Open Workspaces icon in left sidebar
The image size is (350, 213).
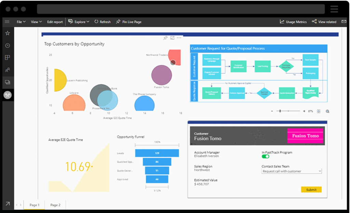[x=8, y=82]
